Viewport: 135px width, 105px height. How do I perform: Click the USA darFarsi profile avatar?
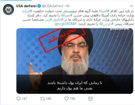[8, 10]
